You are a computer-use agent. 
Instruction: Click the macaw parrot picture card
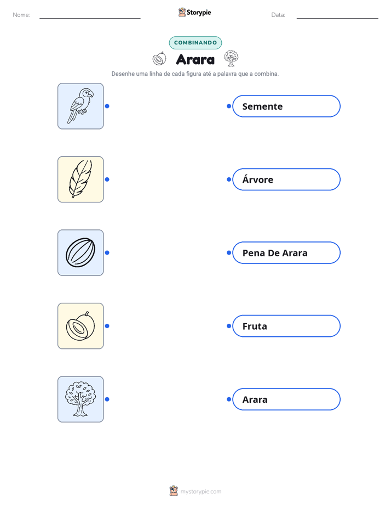click(81, 106)
